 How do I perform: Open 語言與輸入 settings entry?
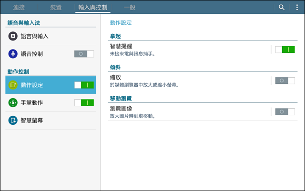(x=51, y=36)
